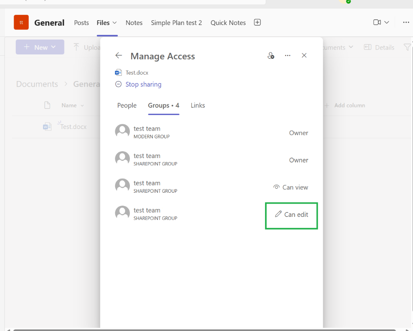
Task: Start a meeting with the camera icon
Action: pyautogui.click(x=377, y=23)
